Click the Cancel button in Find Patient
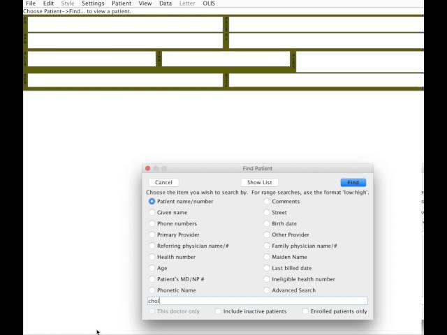This screenshot has width=447, height=335. point(163,182)
